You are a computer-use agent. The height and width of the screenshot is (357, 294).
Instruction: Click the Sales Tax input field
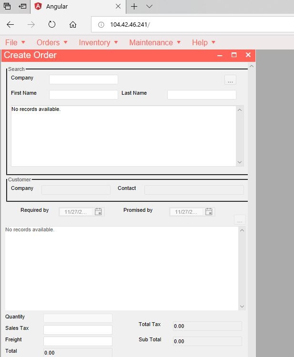(78, 330)
